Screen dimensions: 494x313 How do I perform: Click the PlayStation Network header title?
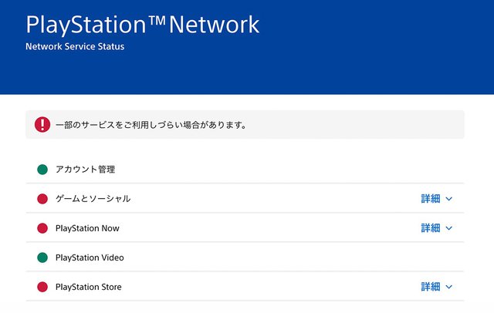tap(143, 24)
